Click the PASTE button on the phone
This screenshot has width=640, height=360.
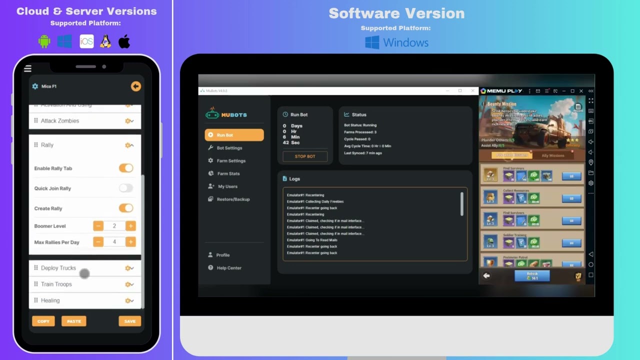[74, 321]
